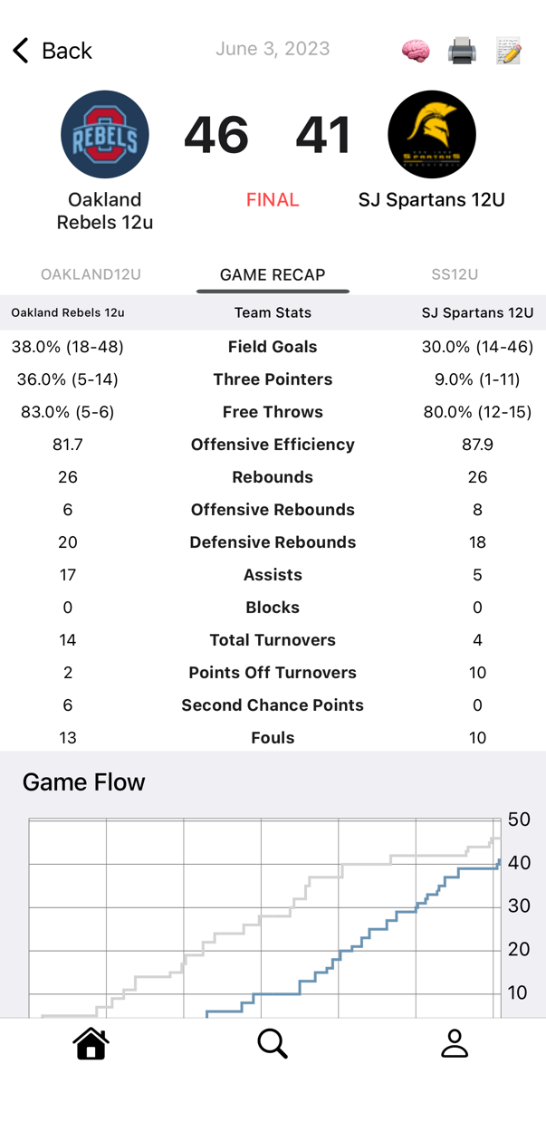This screenshot has height=1131, width=546.
Task: Open the profile person icon
Action: point(454,1043)
